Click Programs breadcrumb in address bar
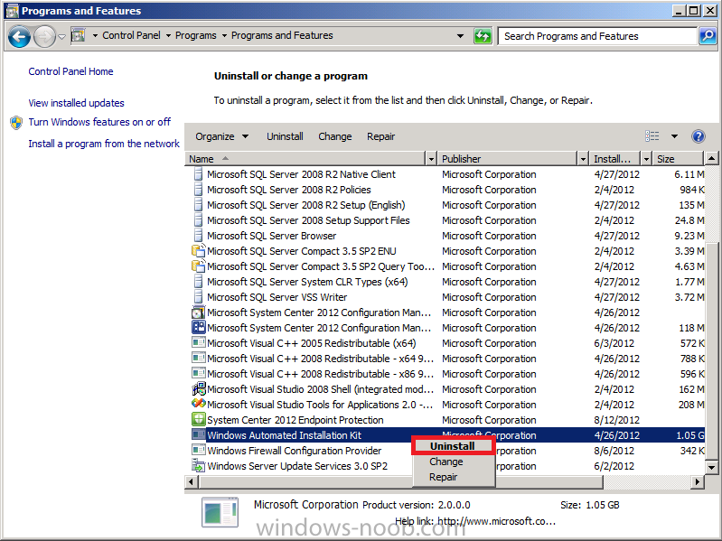 196,35
